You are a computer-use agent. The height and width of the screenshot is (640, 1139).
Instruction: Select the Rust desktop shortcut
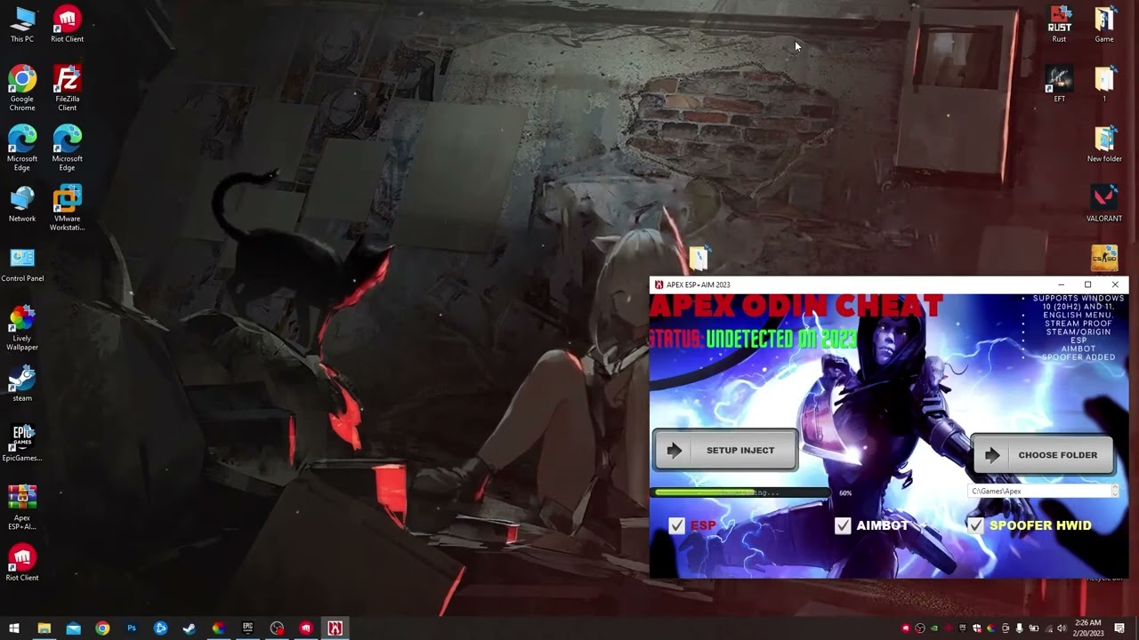(1059, 25)
